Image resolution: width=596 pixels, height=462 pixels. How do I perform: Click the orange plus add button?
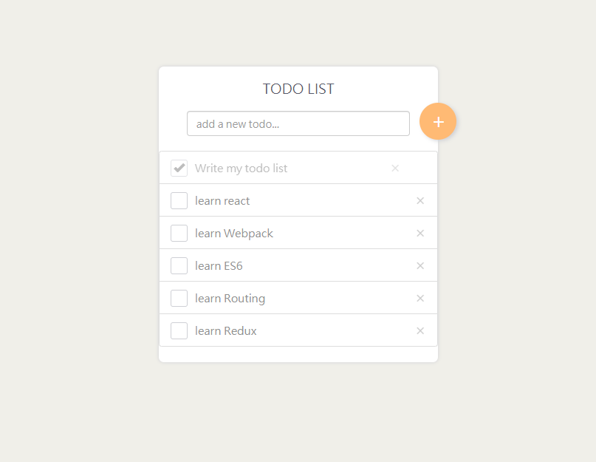point(438,121)
